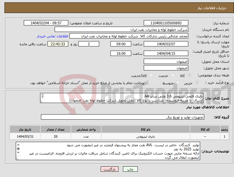Select the کالا/خدمت radio button

151,75
